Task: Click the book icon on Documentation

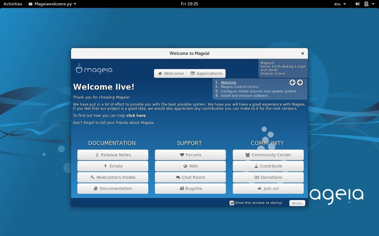Action: point(96,188)
